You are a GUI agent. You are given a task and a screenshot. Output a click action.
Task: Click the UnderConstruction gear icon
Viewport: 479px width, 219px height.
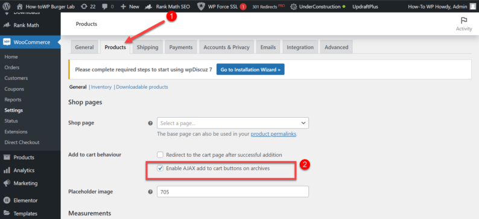[293, 7]
